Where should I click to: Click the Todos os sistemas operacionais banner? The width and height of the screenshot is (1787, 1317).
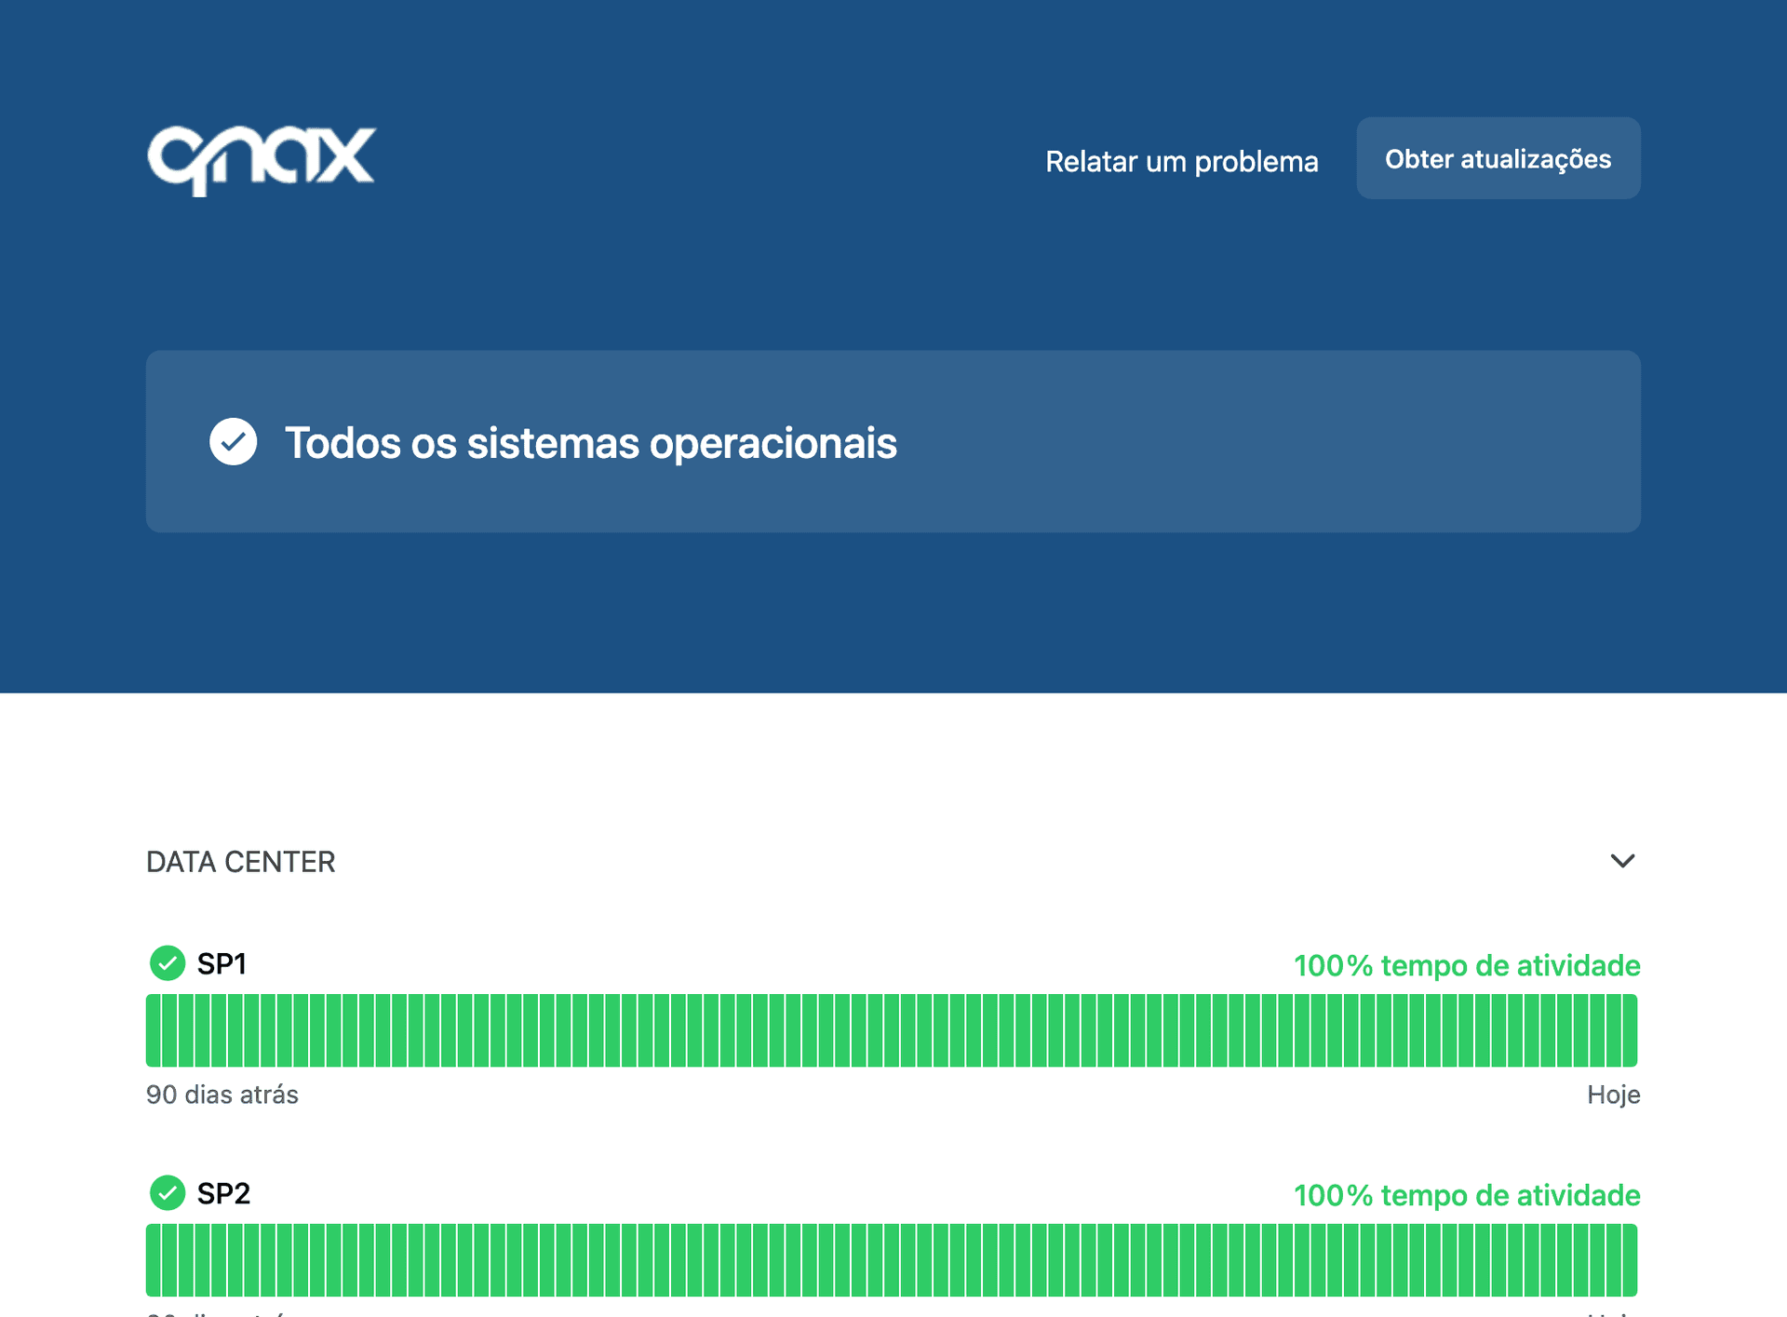(893, 441)
